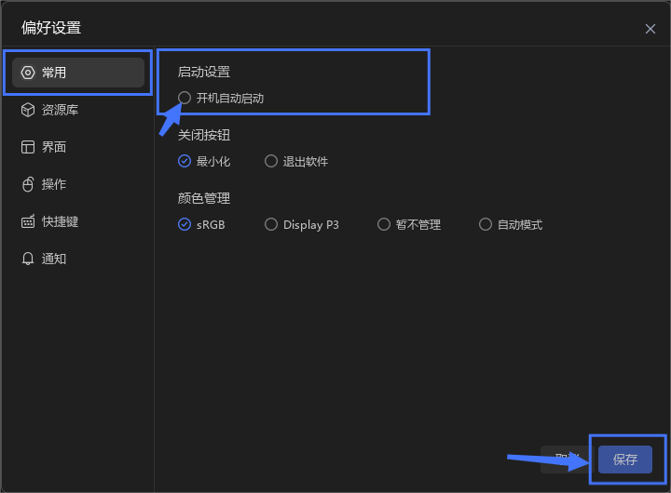Screen dimensions: 671x493
Task: Click the 快捷键 keyboard icon in sidebar
Action: click(x=27, y=221)
